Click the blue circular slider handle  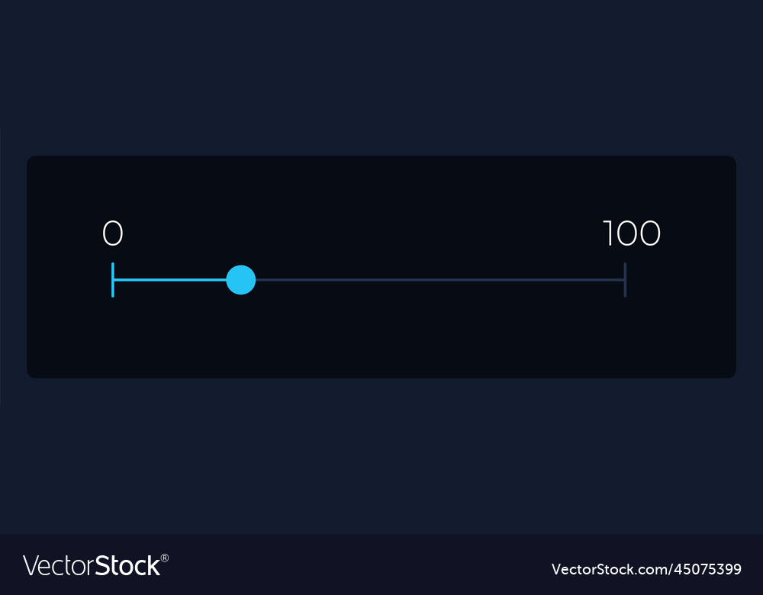(x=241, y=280)
